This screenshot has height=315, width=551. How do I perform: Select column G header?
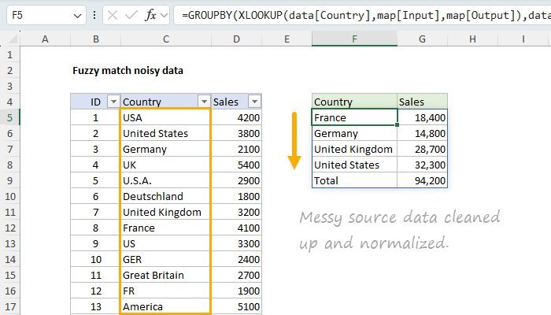422,39
